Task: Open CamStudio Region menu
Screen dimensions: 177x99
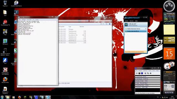Action: 140,71
